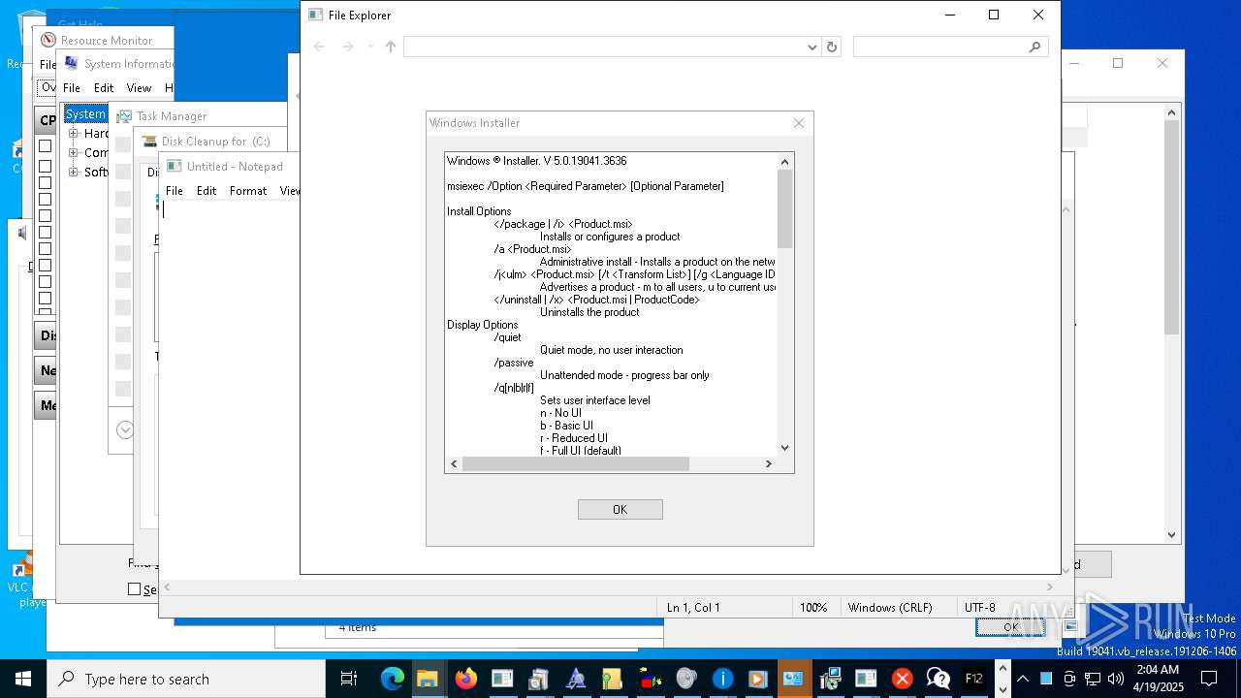The image size is (1241, 698).
Task: Open the System Information Edit menu
Action: tap(104, 87)
